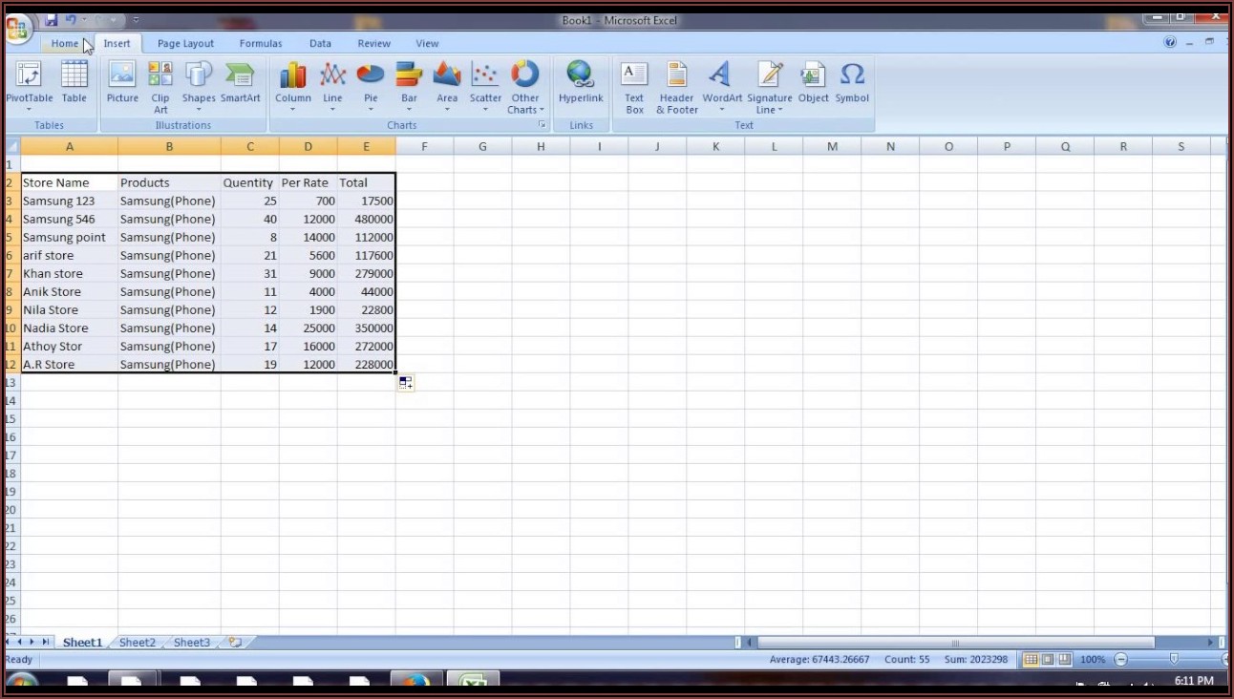Switch to Normal view in status bar

click(x=1031, y=659)
